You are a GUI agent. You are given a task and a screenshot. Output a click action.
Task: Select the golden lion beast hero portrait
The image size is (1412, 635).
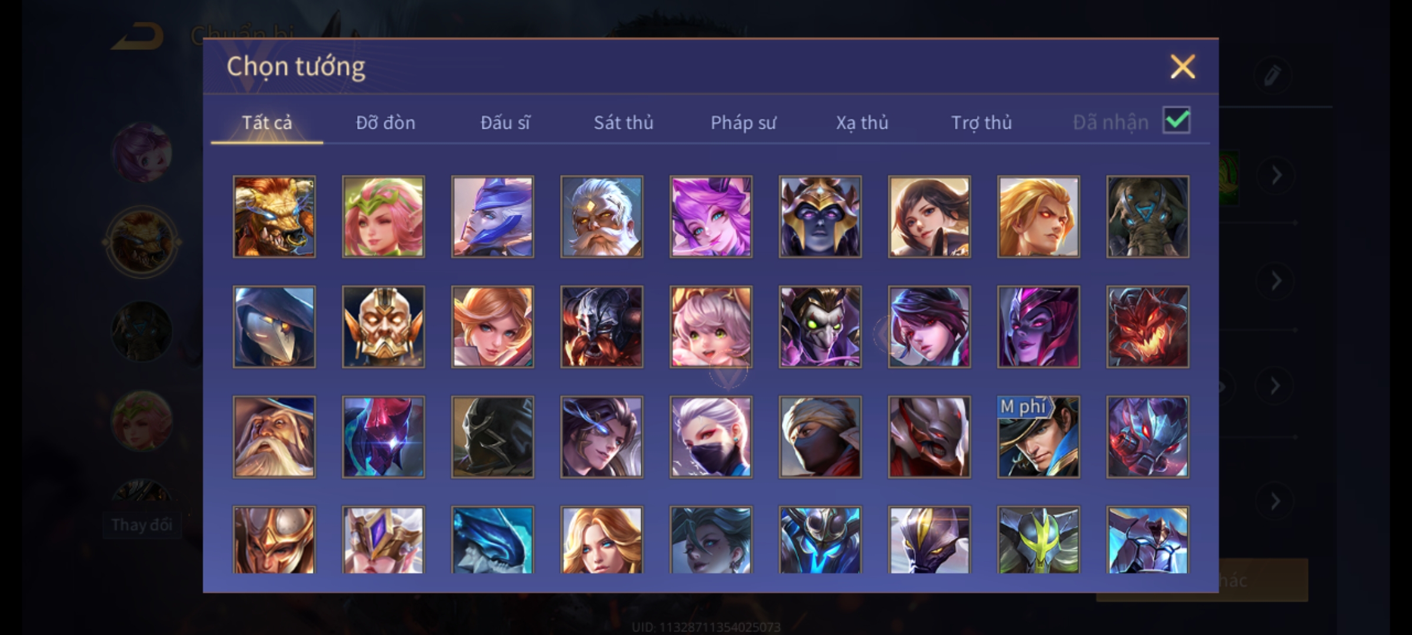(x=274, y=217)
